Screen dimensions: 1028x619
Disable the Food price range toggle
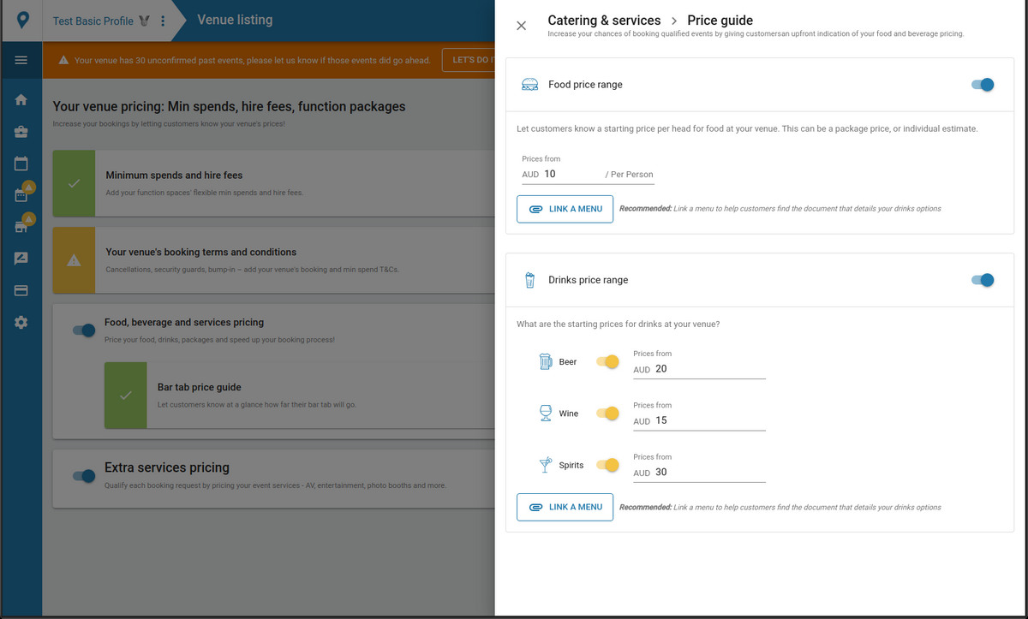(x=983, y=85)
